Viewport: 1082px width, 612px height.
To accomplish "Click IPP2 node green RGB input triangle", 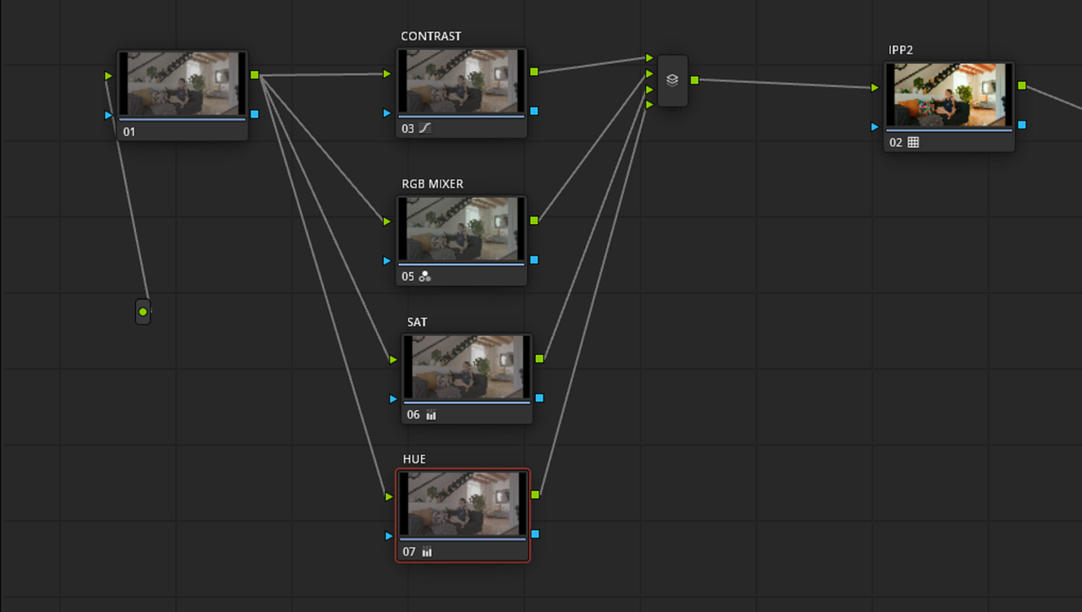I will click(x=875, y=88).
